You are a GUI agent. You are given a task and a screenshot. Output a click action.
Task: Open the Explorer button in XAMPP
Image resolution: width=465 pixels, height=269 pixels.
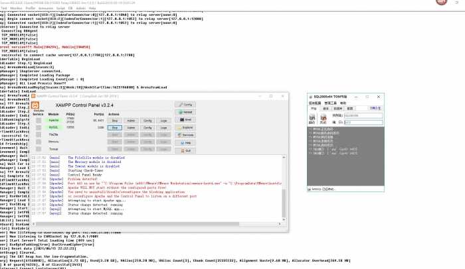[x=184, y=127]
